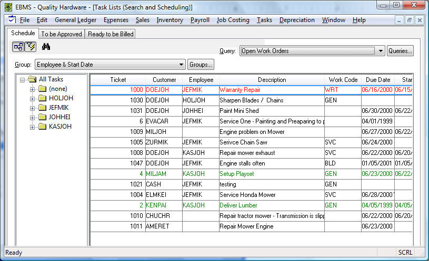Collapse the All Tasks tree node

click(x=23, y=79)
